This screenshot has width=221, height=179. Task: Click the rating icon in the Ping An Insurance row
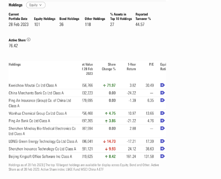coord(163,100)
